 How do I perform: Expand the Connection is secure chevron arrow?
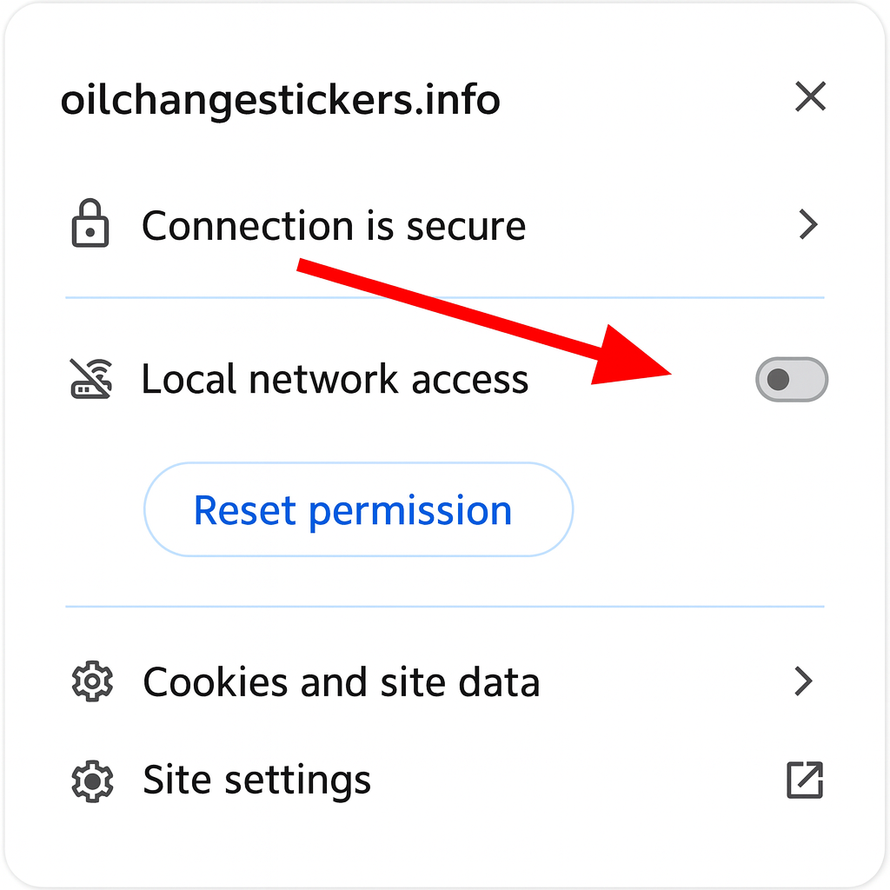click(x=808, y=225)
